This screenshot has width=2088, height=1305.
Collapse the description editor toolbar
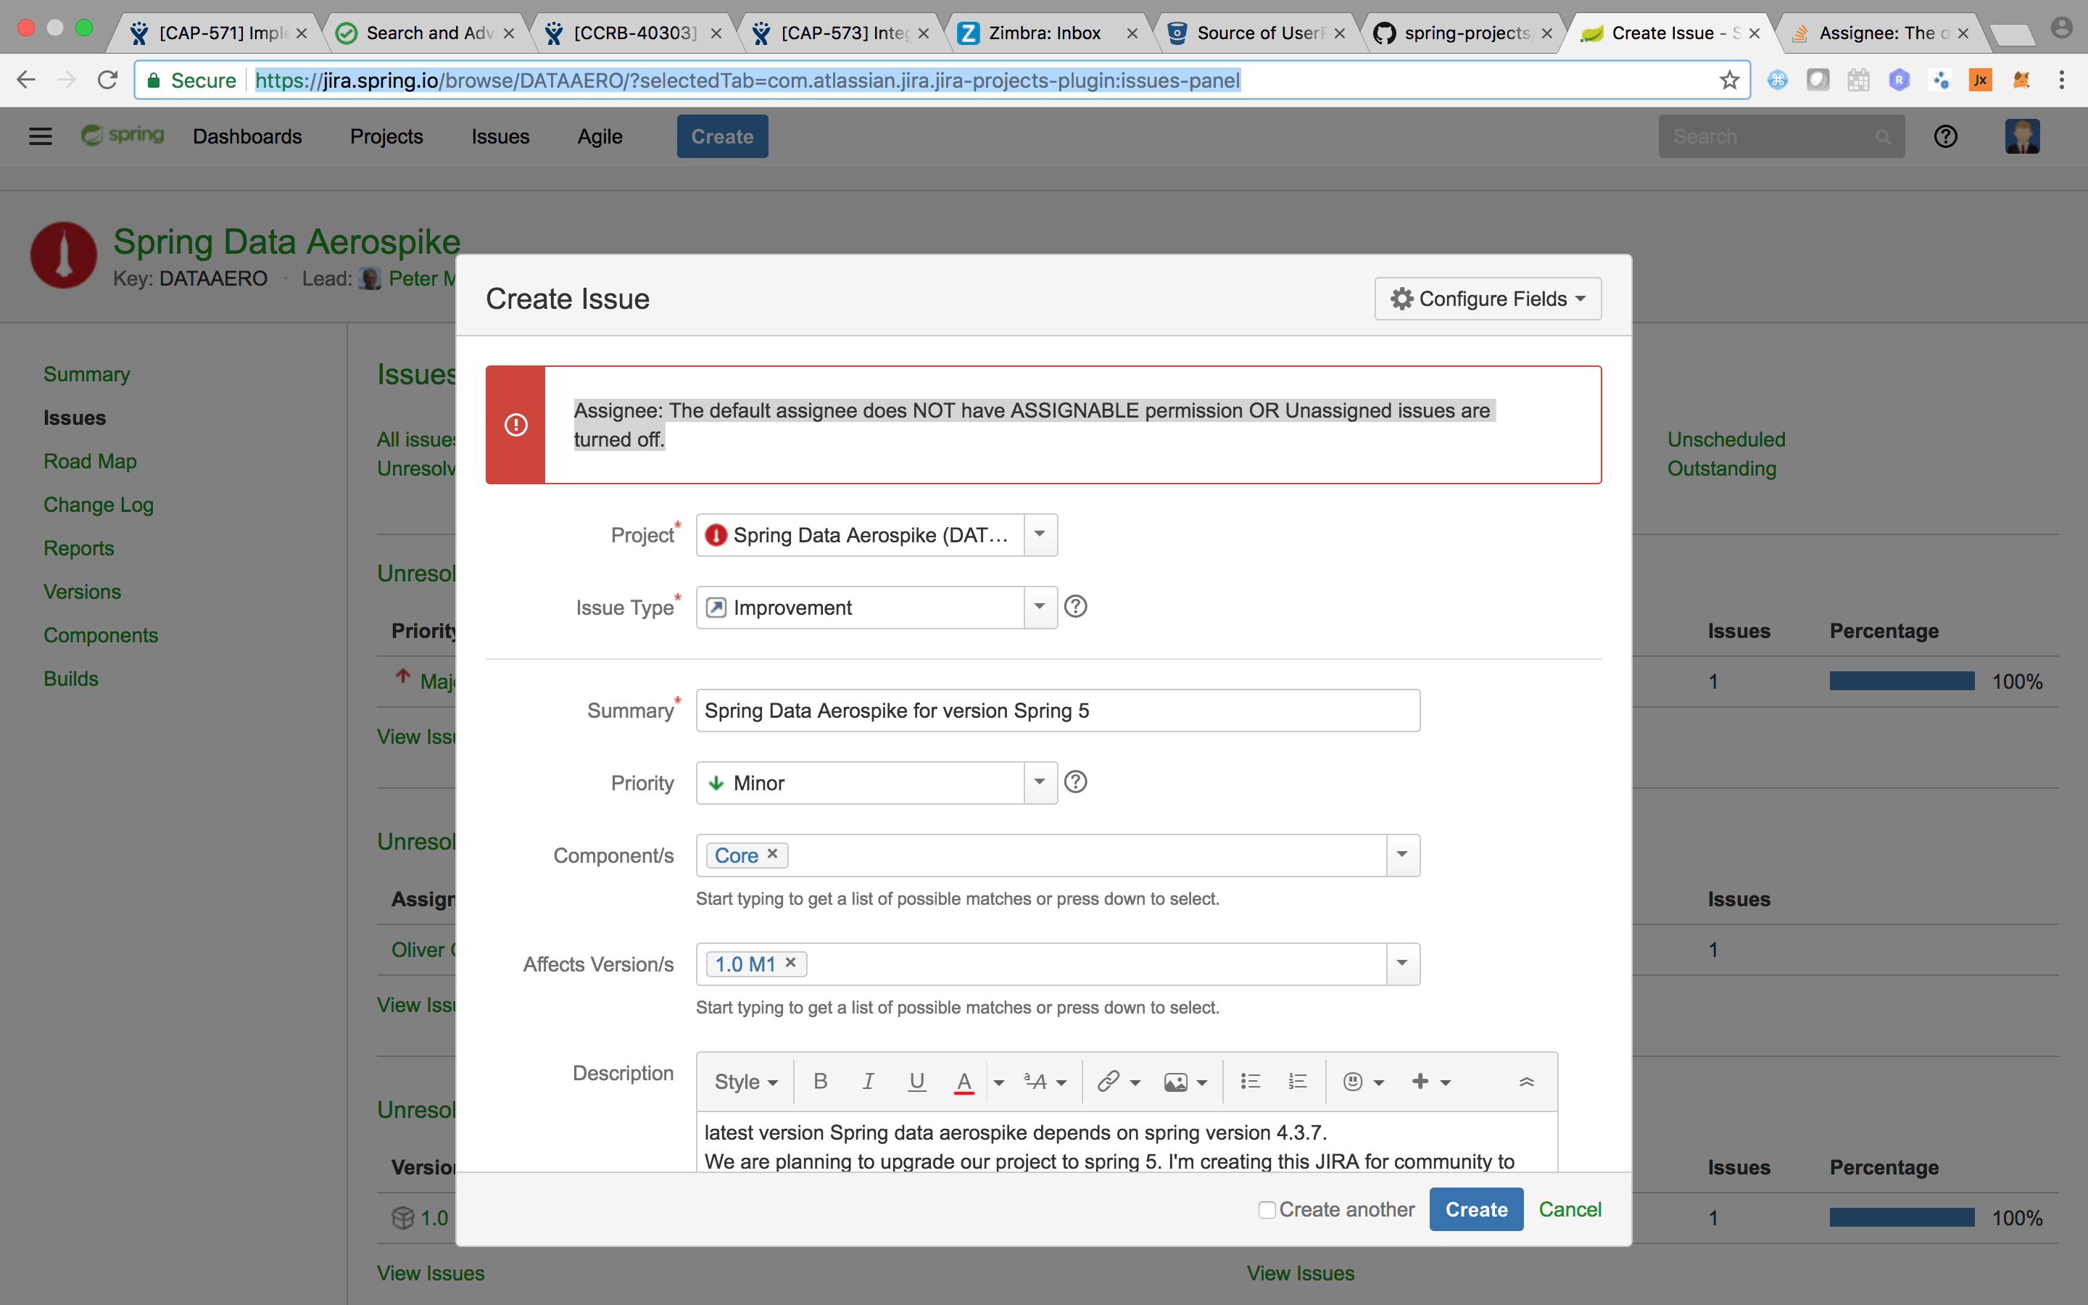(x=1526, y=1082)
